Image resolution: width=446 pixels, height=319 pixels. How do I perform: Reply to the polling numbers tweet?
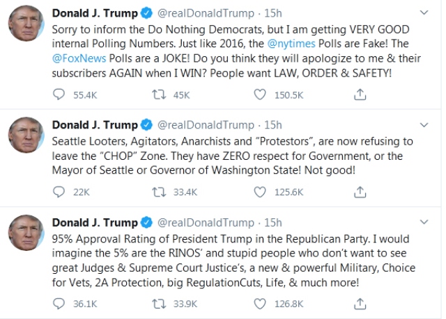coord(60,95)
